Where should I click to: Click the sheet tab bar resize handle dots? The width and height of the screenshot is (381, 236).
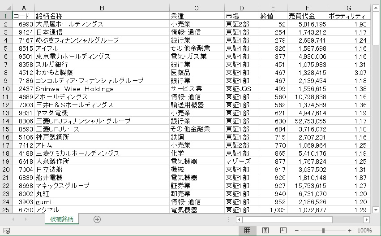[x=229, y=219]
